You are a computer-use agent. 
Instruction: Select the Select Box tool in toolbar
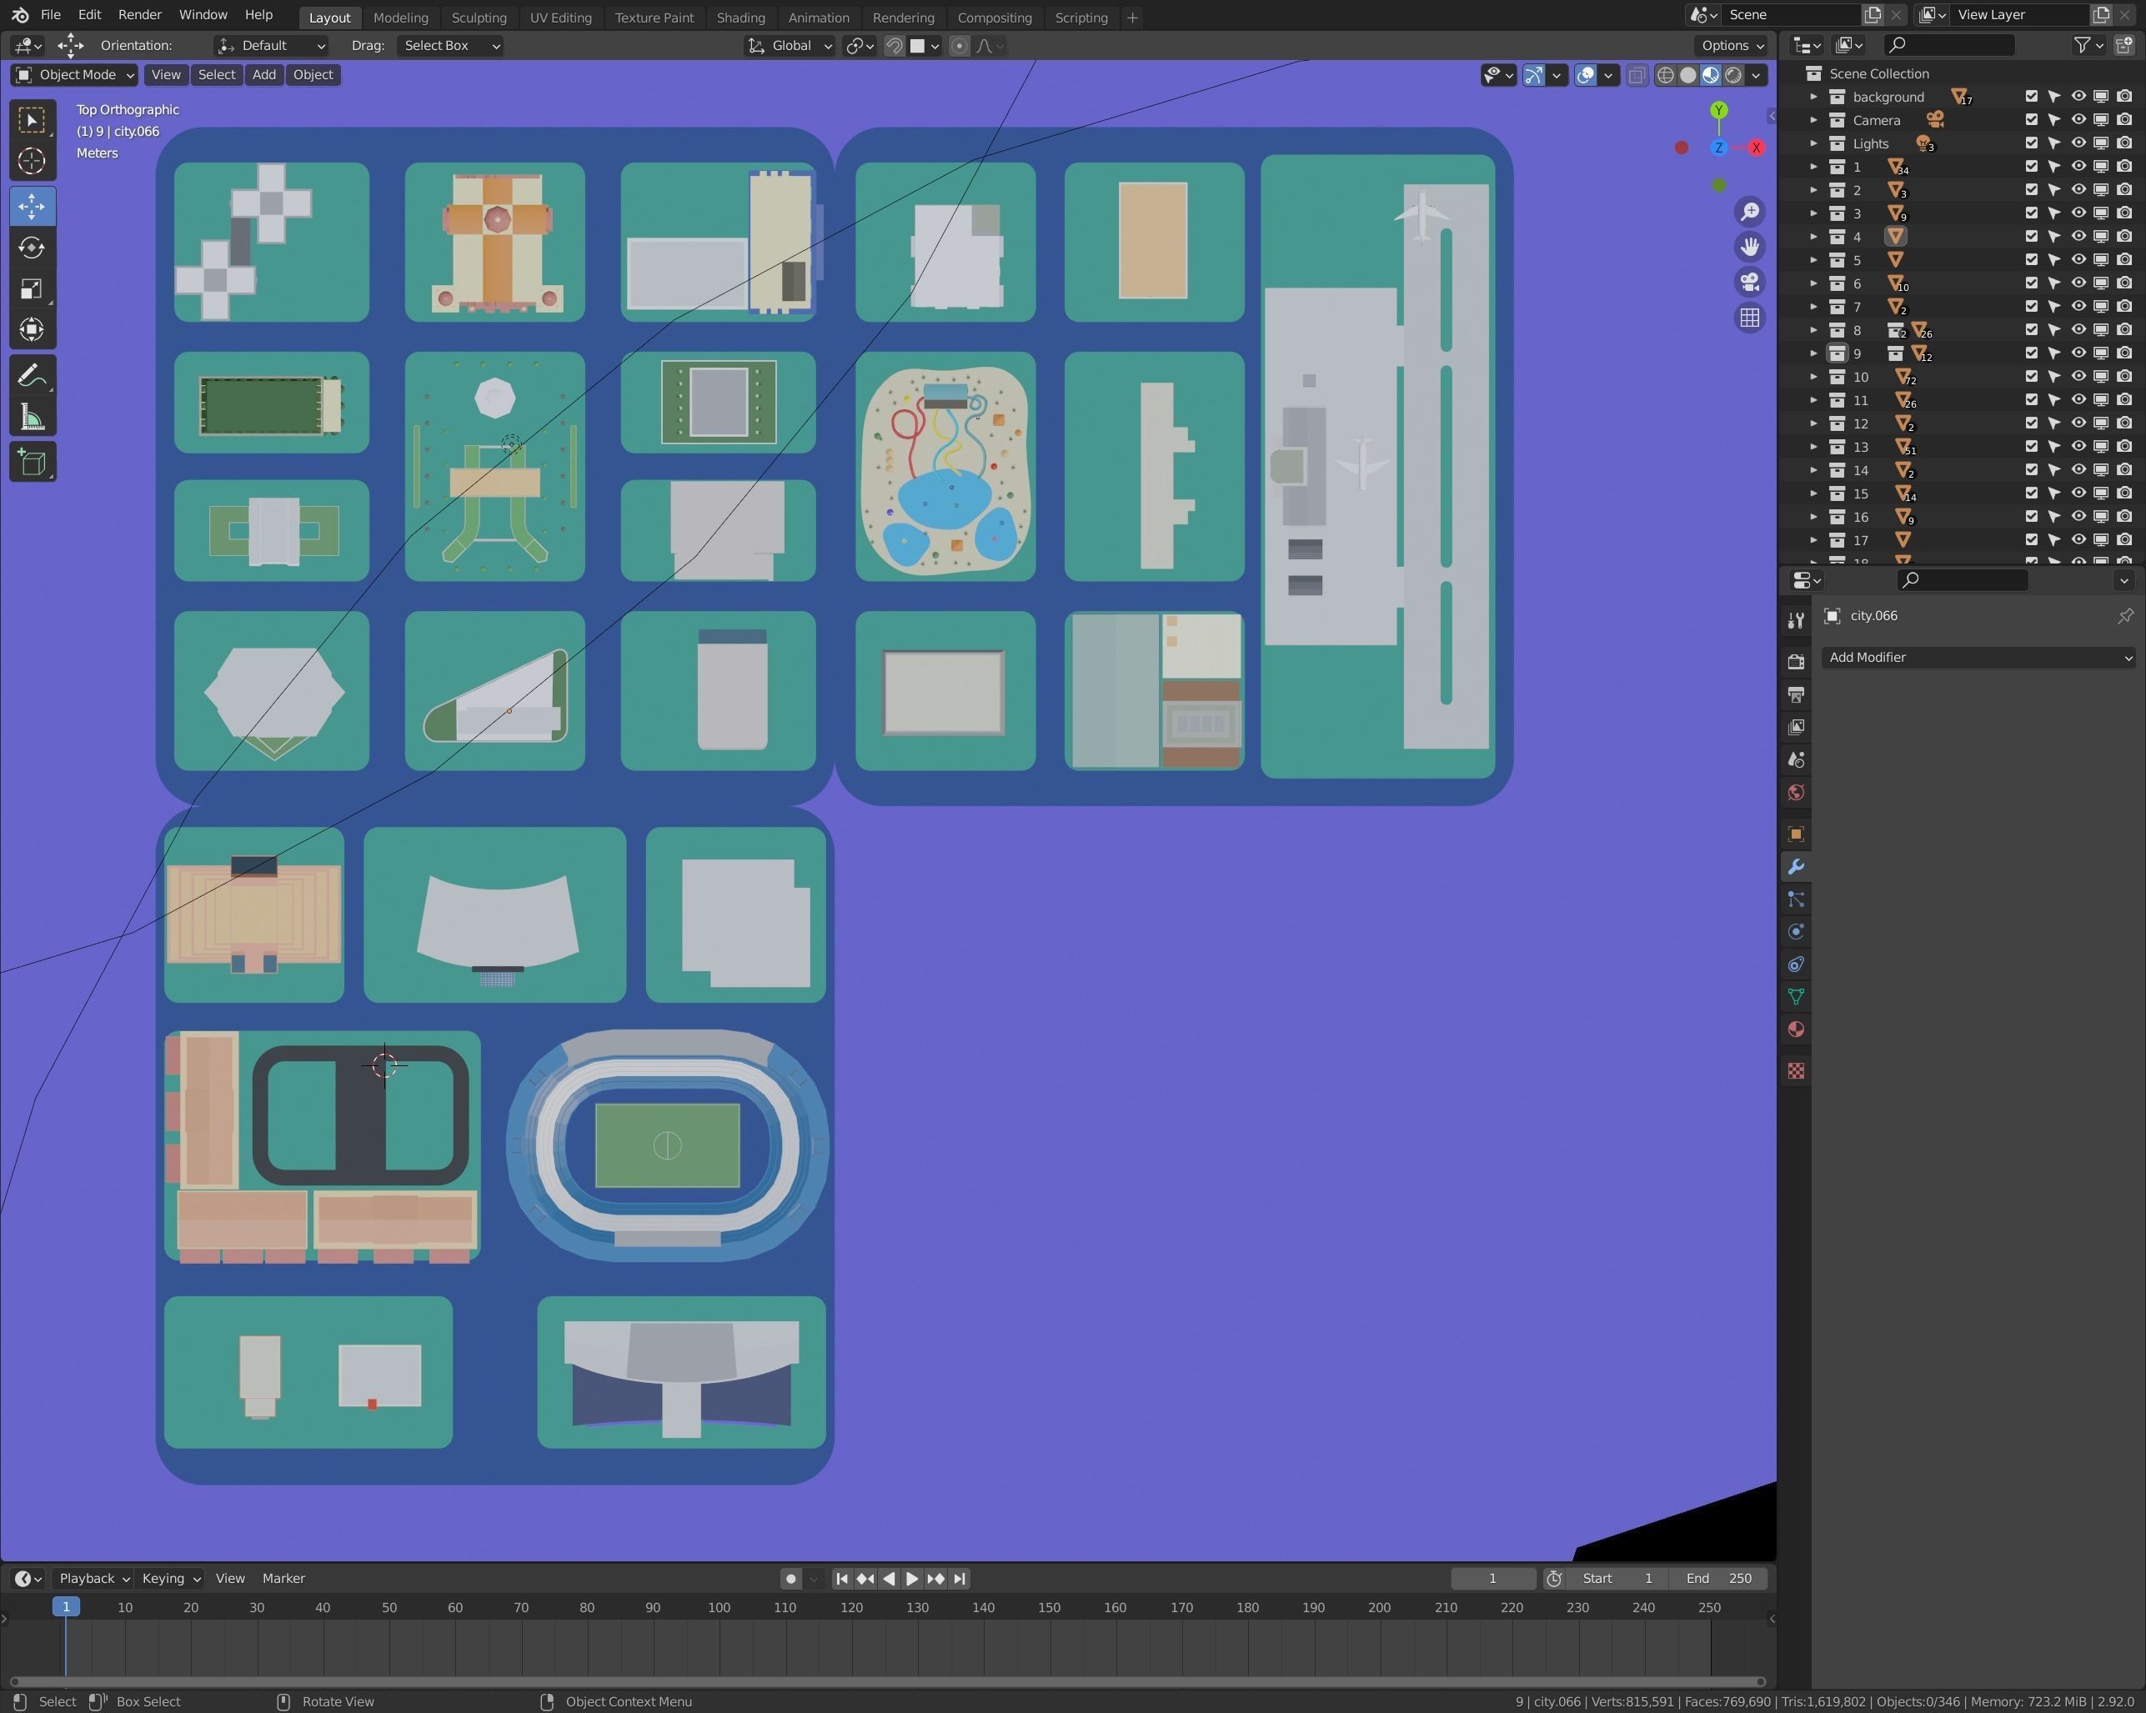[32, 120]
